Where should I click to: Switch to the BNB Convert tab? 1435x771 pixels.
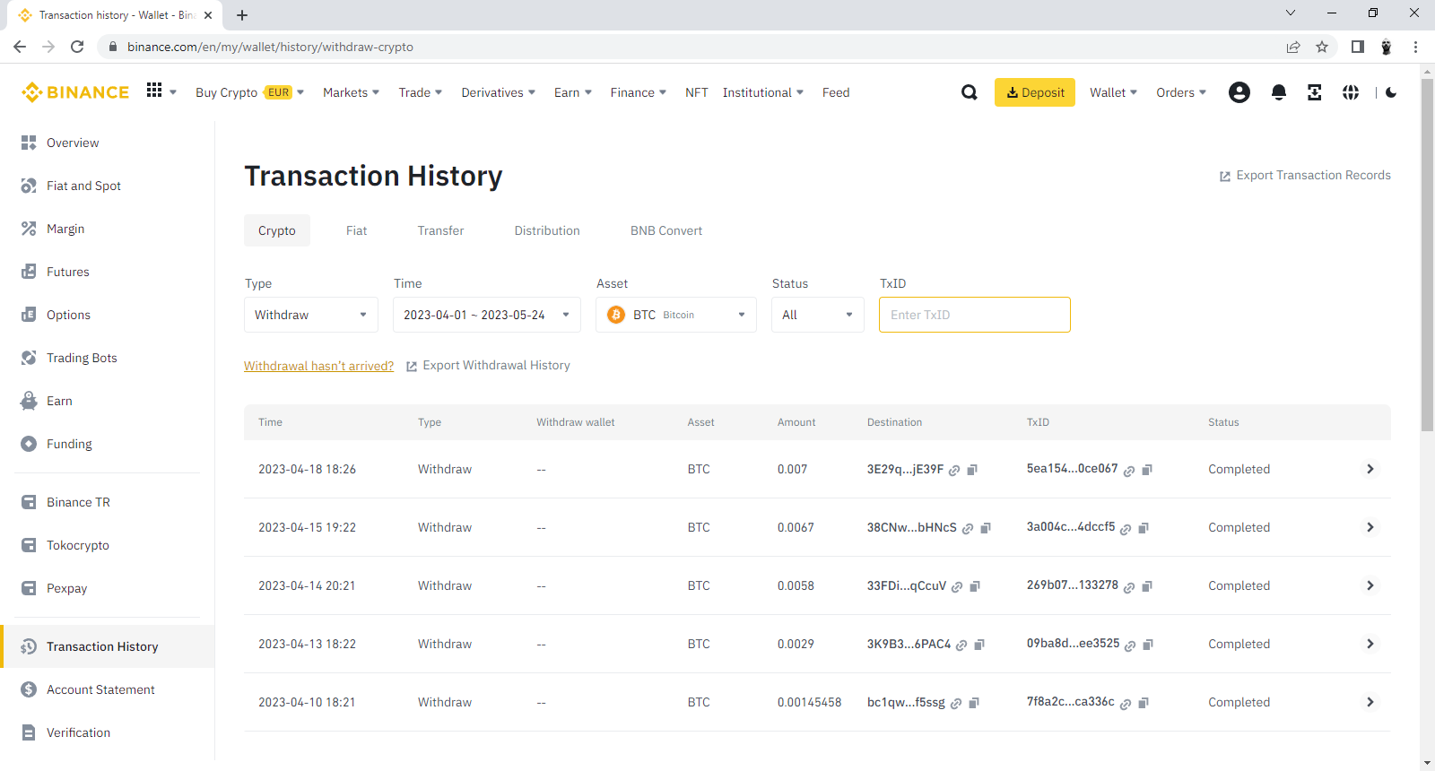coord(666,230)
